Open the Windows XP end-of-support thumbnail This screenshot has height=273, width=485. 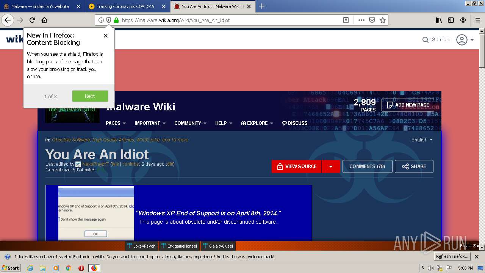tap(96, 213)
